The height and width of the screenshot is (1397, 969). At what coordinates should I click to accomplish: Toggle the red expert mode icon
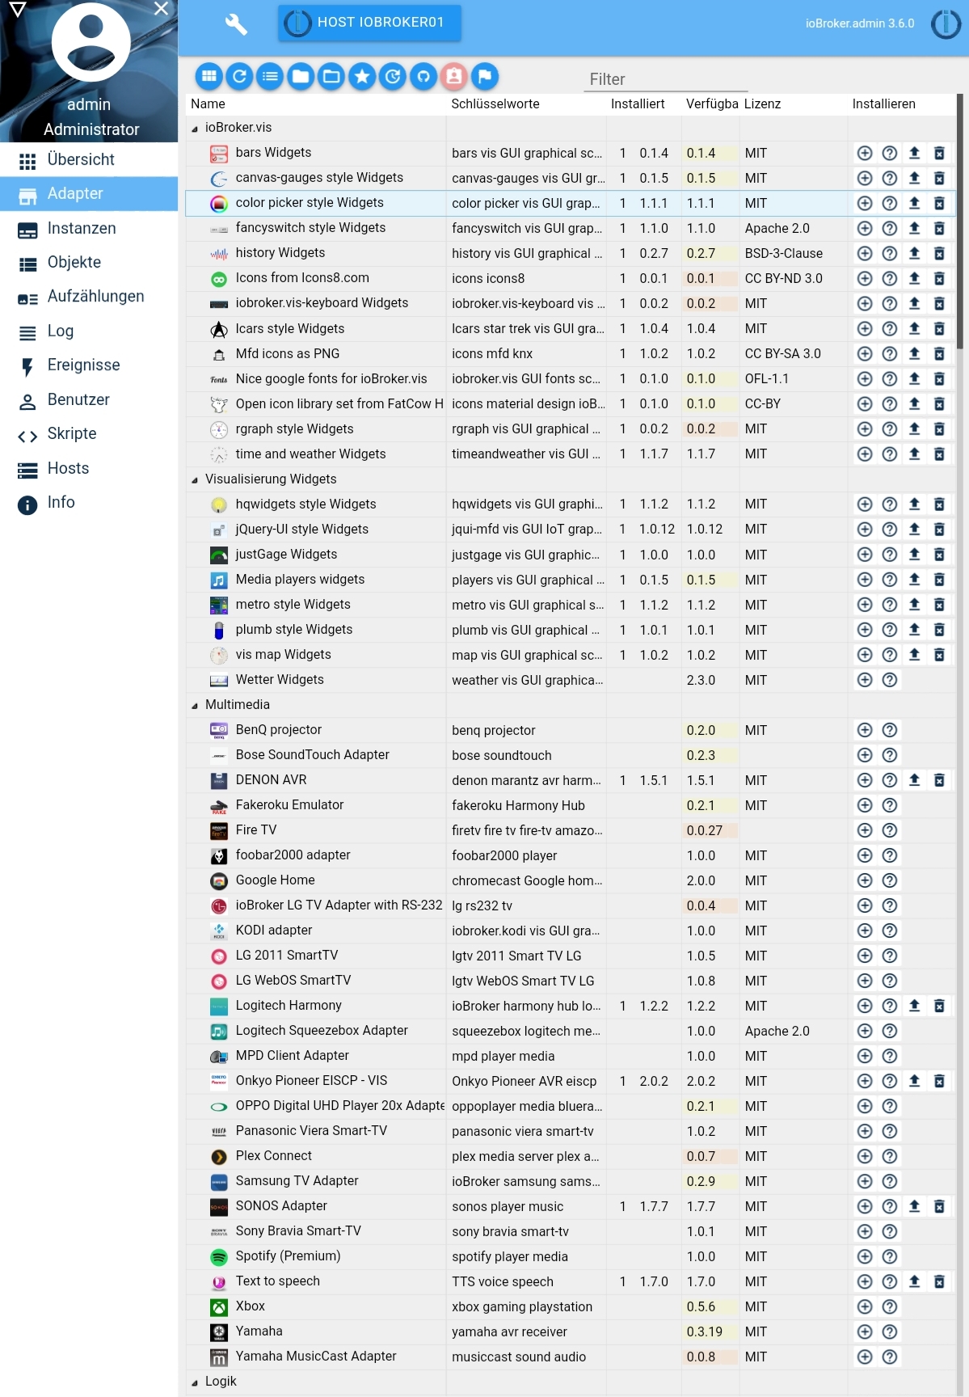454,76
